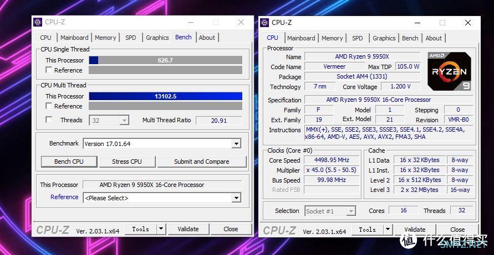Click the Multi Thread Ratio field 20.91
Image resolution: width=494 pixels, height=255 pixels.
(x=219, y=121)
